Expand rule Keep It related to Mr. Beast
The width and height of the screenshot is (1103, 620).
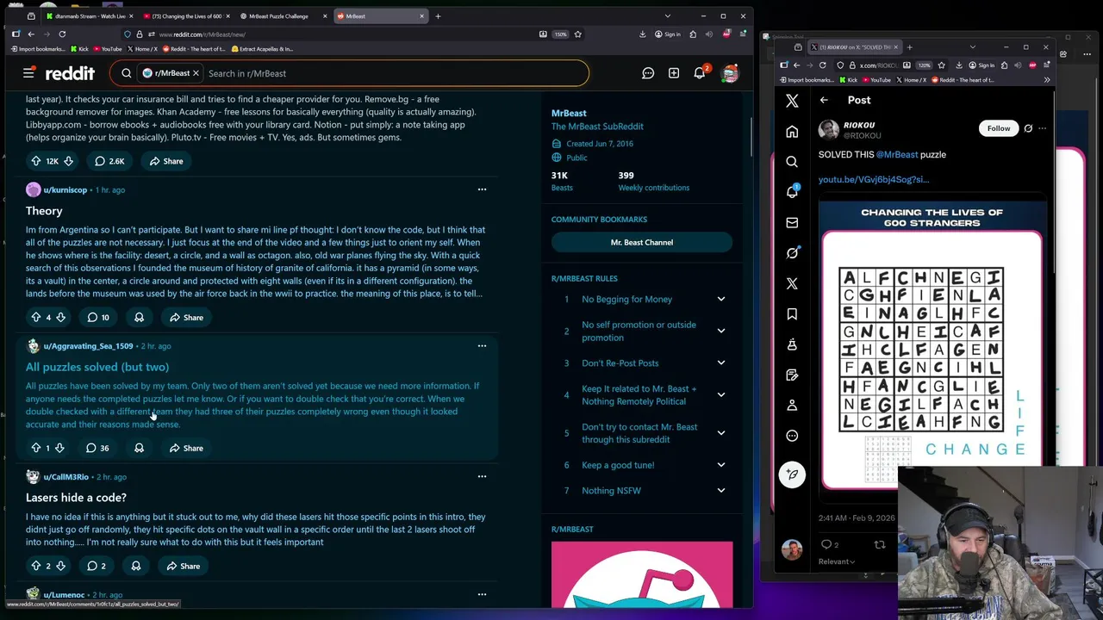point(721,394)
